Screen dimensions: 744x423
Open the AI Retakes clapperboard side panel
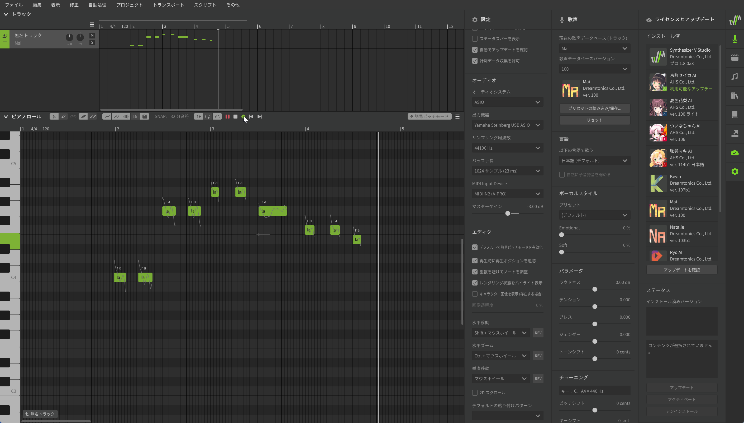(735, 57)
